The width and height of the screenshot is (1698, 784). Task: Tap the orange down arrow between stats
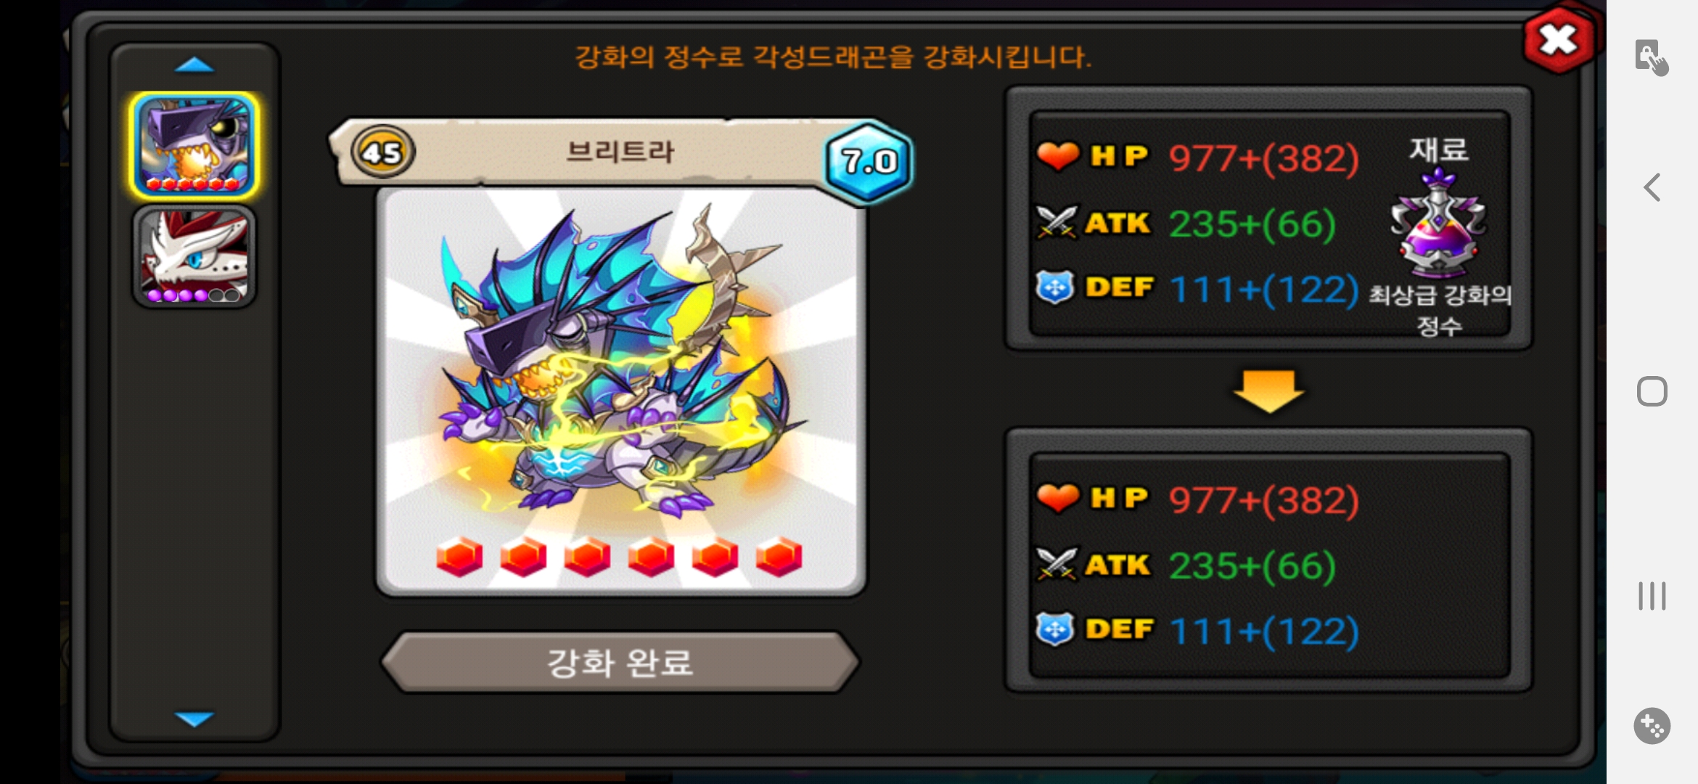1268,391
